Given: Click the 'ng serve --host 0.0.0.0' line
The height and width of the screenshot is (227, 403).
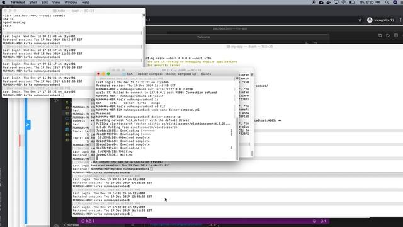Looking at the screenshot, I should tap(178, 58).
